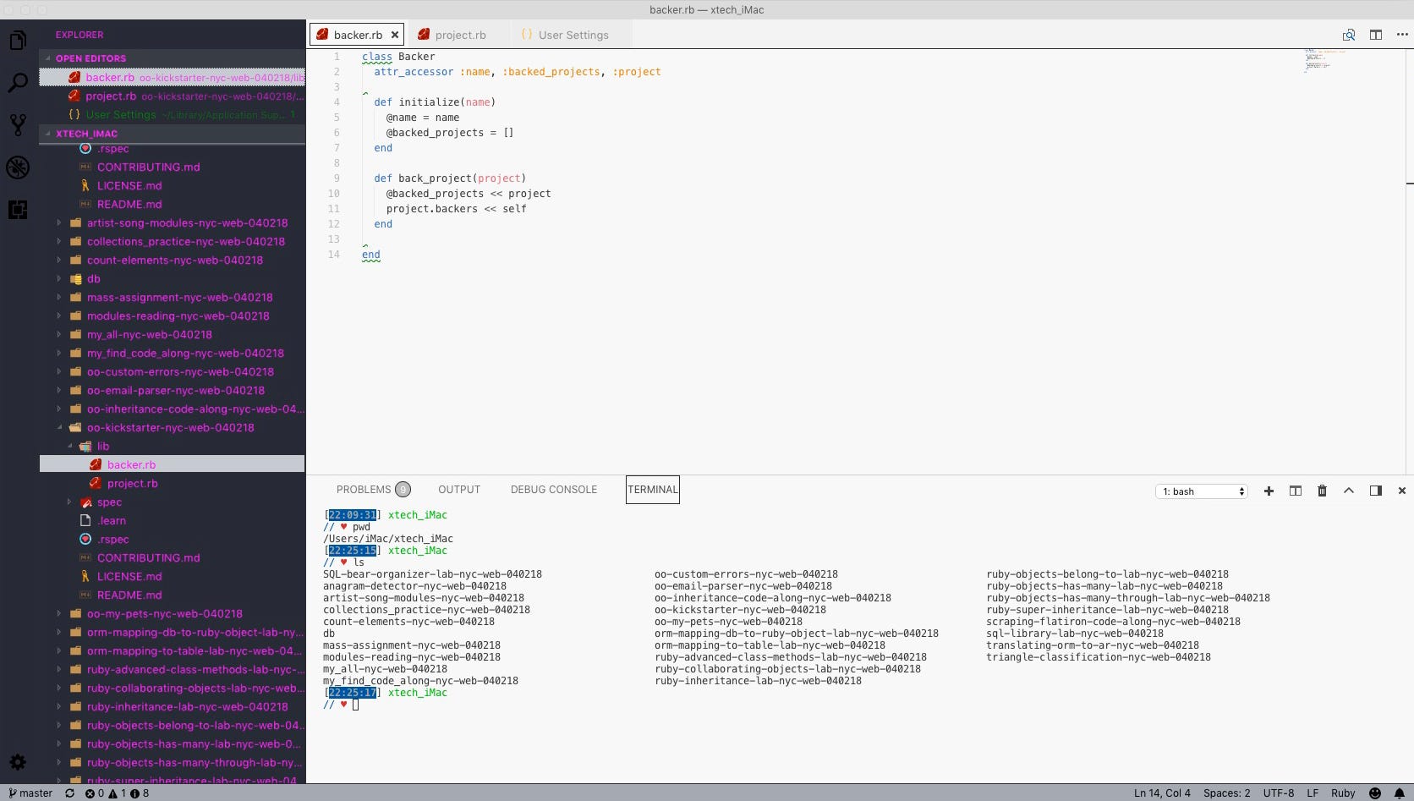This screenshot has width=1414, height=801.
Task: Open a new terminal with the plus icon
Action: pos(1269,491)
